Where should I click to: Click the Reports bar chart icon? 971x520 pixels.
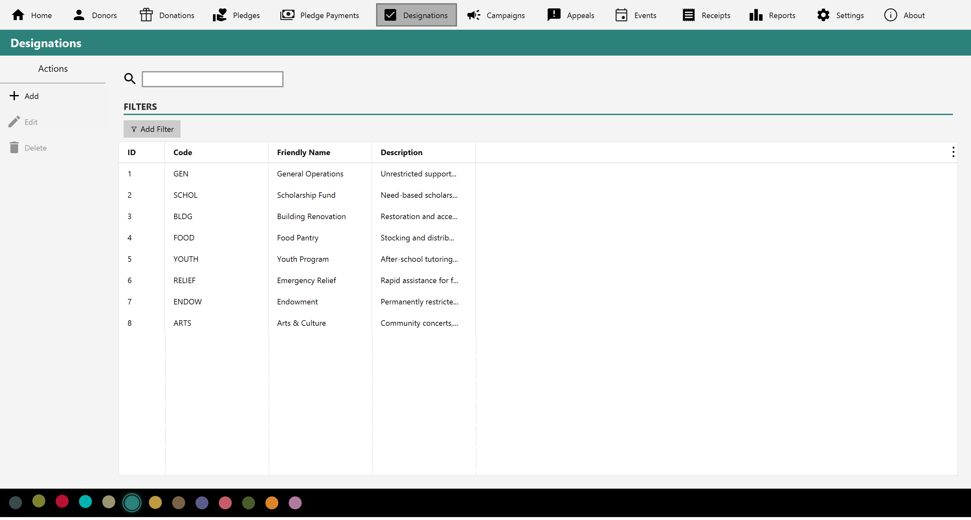point(756,15)
